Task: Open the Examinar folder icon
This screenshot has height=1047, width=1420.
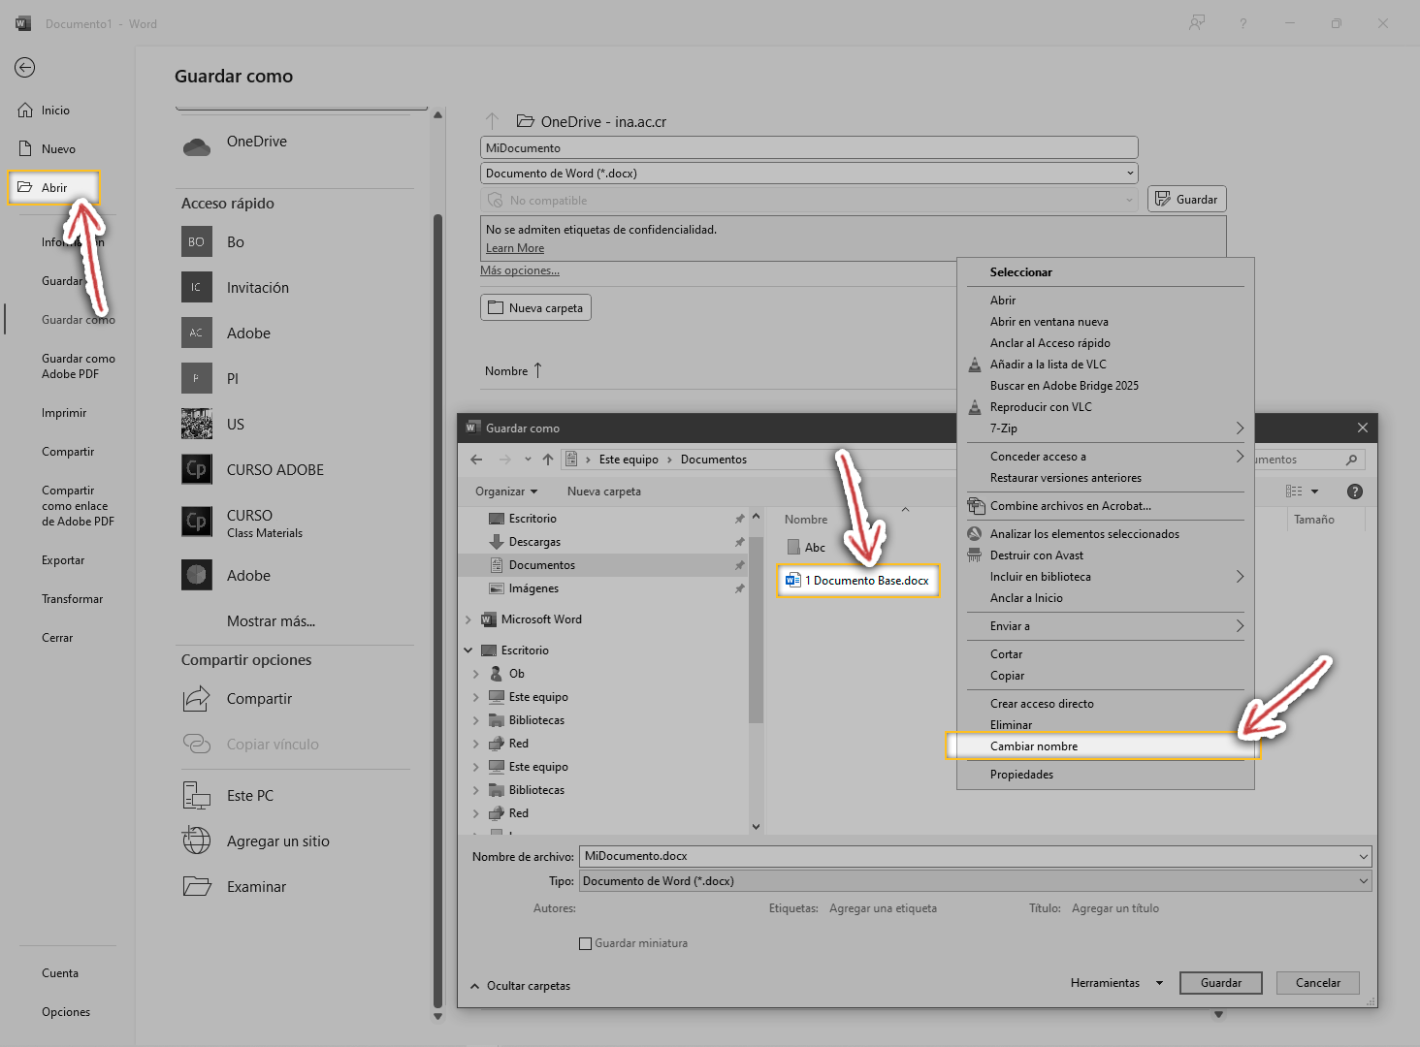Action: click(197, 886)
